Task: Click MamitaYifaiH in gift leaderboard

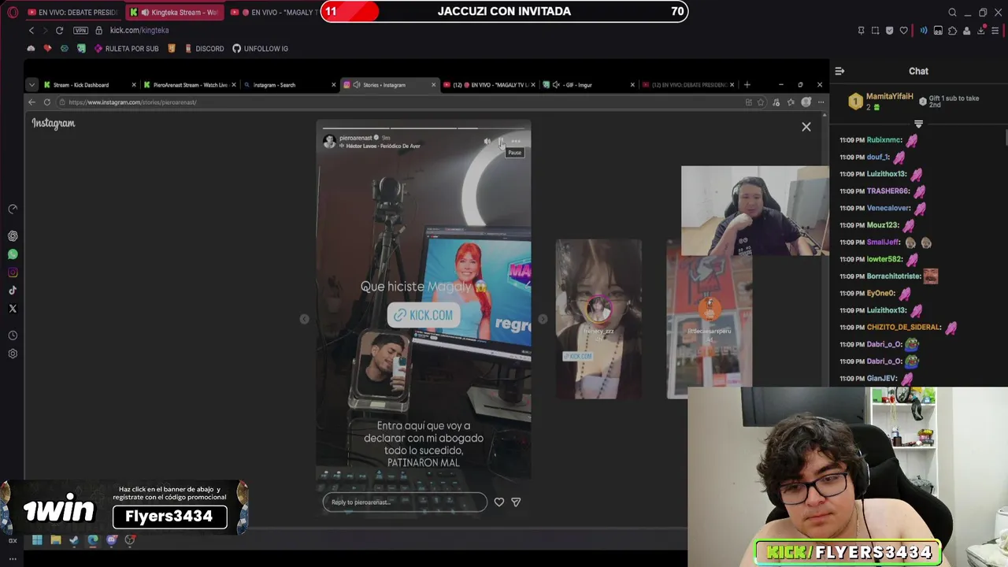Action: pos(889,97)
